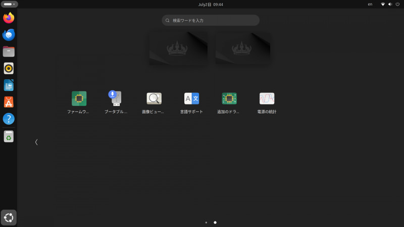This screenshot has height=227, width=404.
Task: Open LibreOffice Writer from the dock
Action: click(x=9, y=85)
